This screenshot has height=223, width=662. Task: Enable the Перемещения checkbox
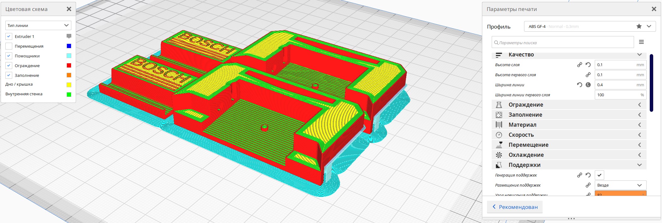point(9,46)
